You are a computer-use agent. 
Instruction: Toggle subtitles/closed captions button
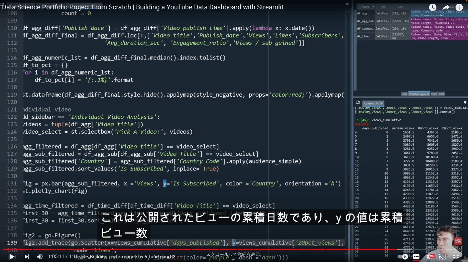point(416,257)
